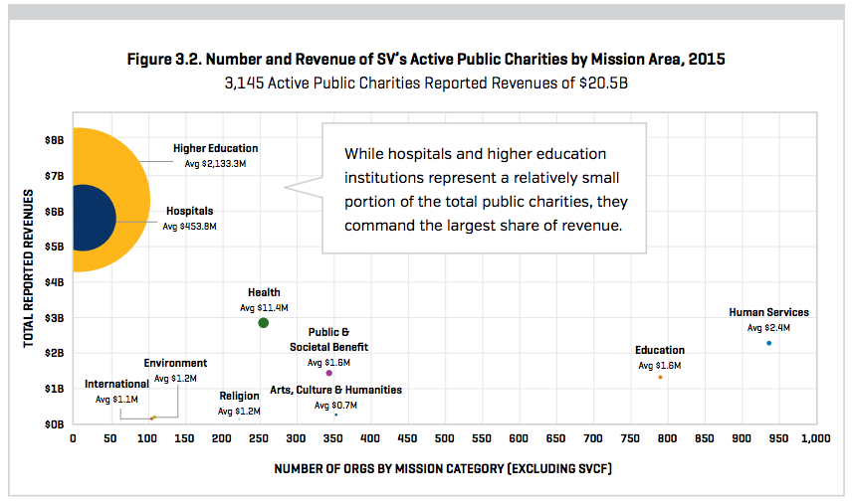Viewport: 853px width, 503px height.
Task: Click the '$0B' y-axis tick
Action: coord(55,424)
